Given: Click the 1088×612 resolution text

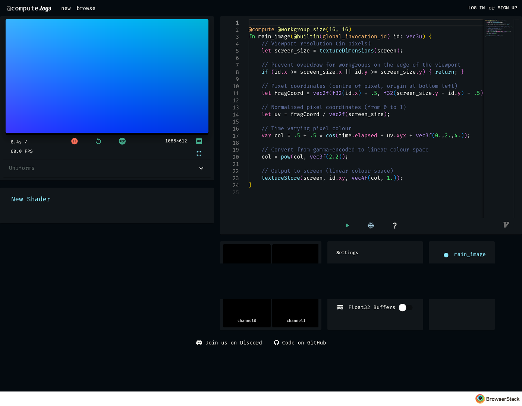Looking at the screenshot, I should (176, 141).
